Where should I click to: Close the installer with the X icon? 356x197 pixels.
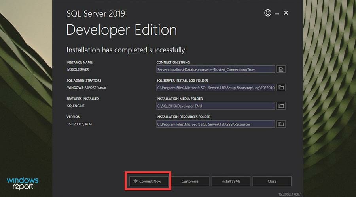286,13
